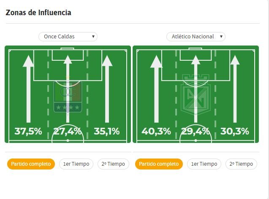Select 2º Tiempo for Atlético Nacional
This screenshot has width=269, height=199.
point(241,164)
